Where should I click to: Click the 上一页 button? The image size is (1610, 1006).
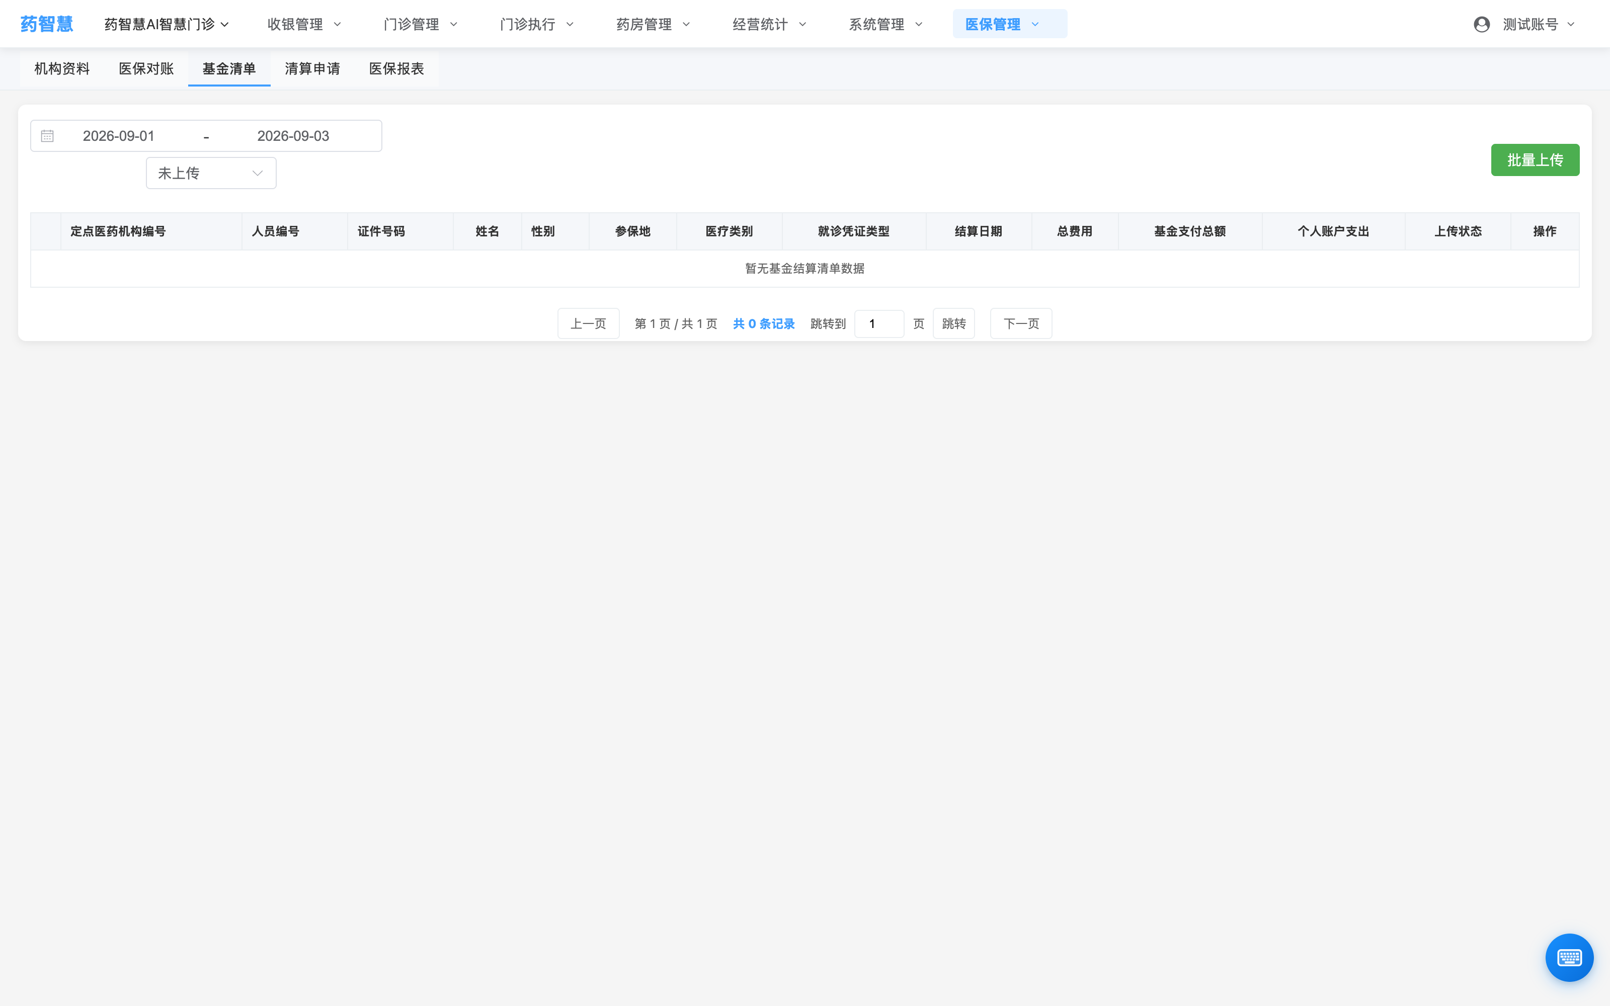coord(588,323)
